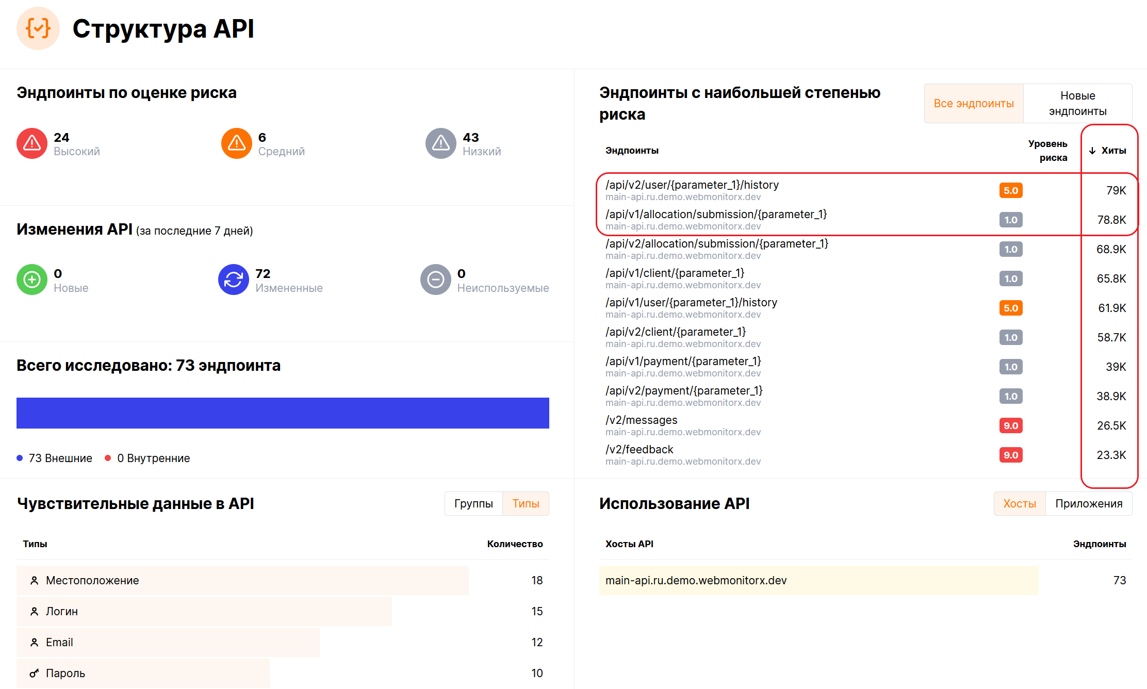The image size is (1147, 689).
Task: Open /api/v2/client/{parameter_1} endpoint
Action: (676, 332)
